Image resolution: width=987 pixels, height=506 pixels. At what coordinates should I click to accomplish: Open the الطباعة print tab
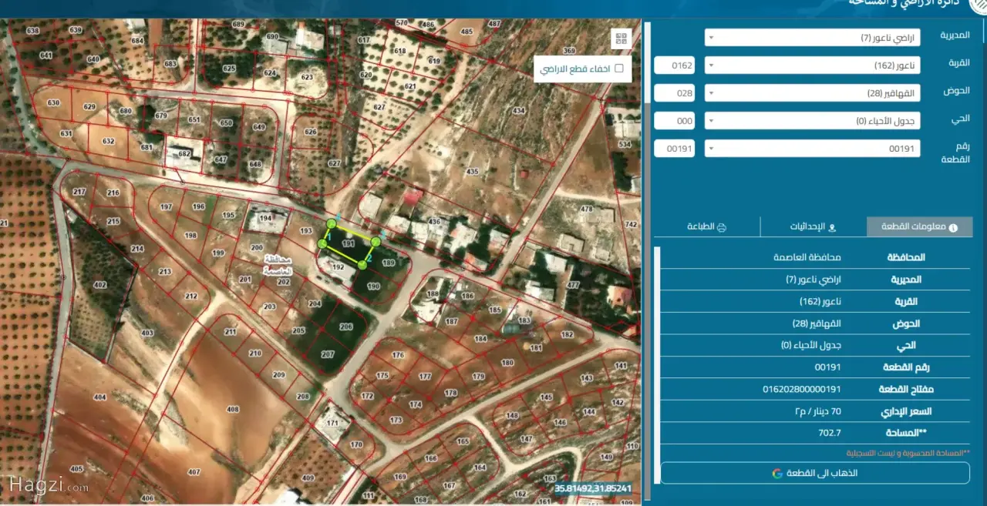pyautogui.click(x=707, y=227)
